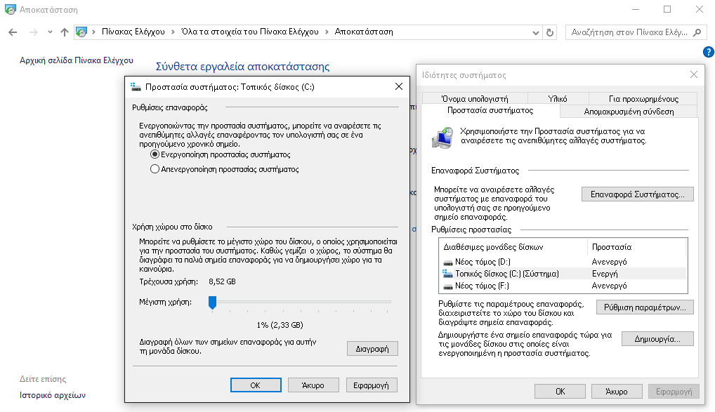715x412 pixels.
Task: Click the Ρύθμιση παραμέτρων... button
Action: tap(645, 307)
